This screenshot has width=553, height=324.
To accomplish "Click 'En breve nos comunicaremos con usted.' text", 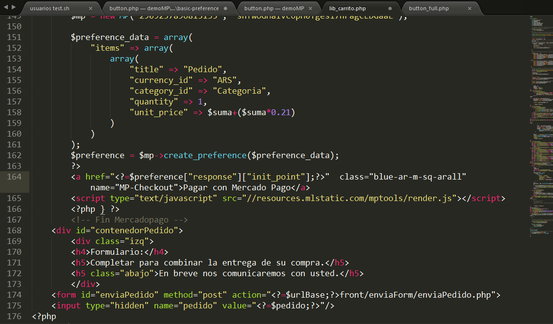I will click(249, 273).
